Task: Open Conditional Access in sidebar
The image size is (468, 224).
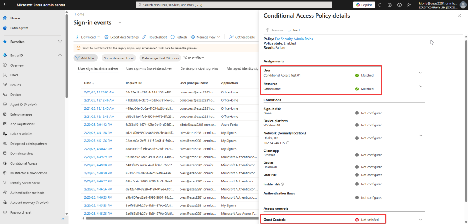Action: 24,163
